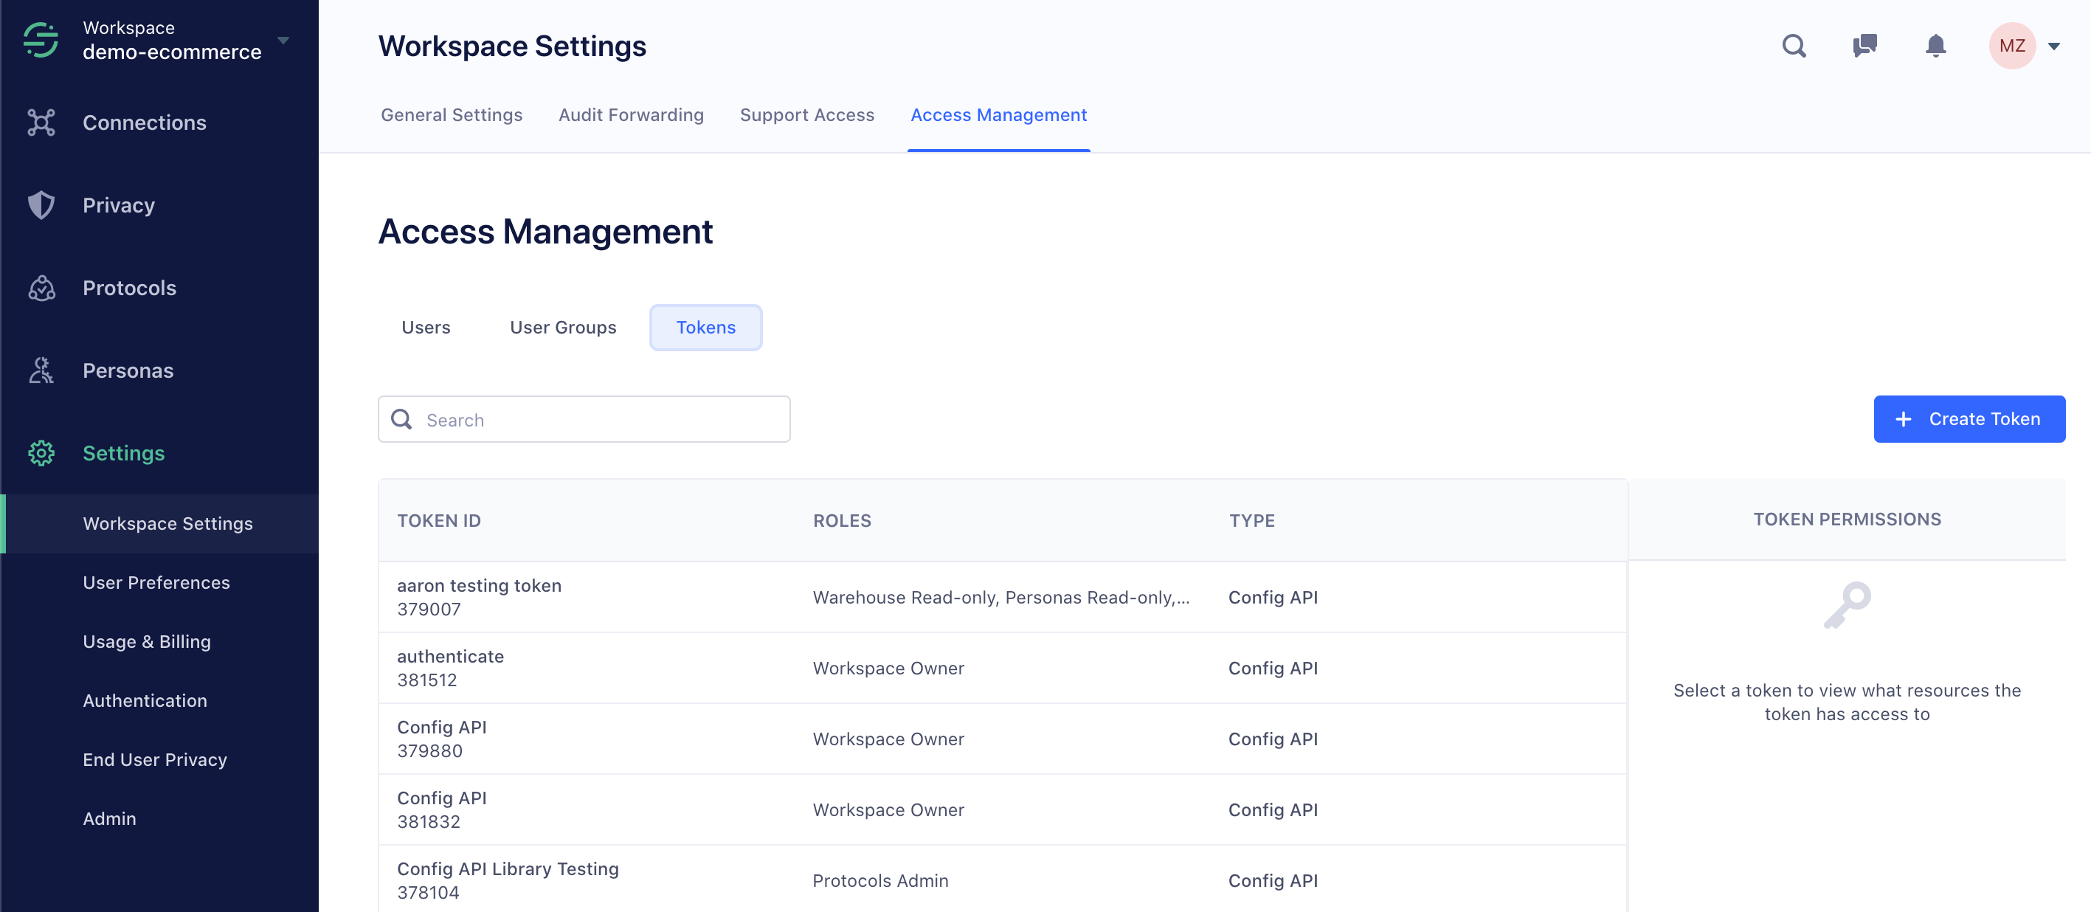
Task: Click the Privacy shield icon
Action: [x=40, y=205]
